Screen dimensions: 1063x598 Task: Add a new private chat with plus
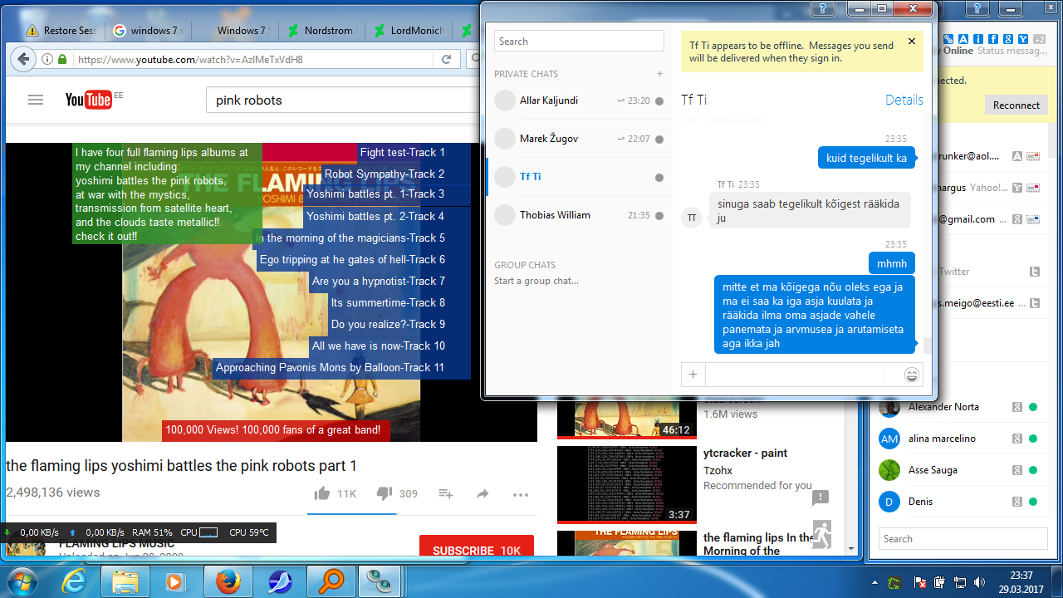(659, 74)
